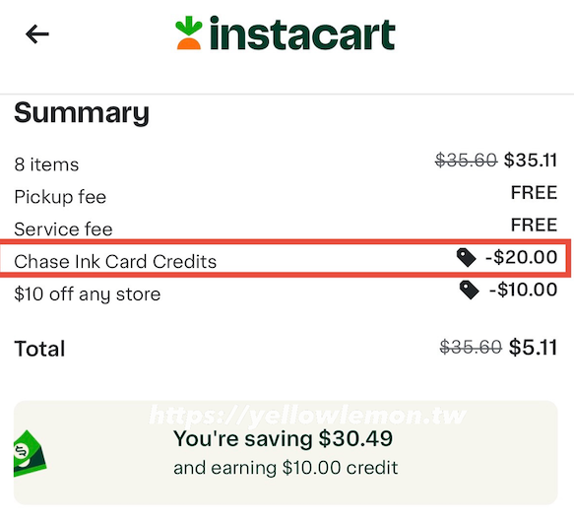This screenshot has height=522, width=574.
Task: Click the FREE value for Pickup fee
Action: (534, 193)
